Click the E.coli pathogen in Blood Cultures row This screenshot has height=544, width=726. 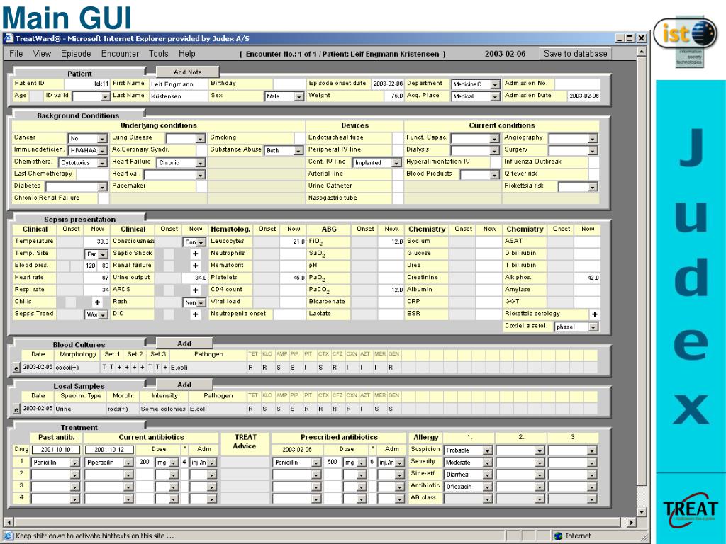179,368
